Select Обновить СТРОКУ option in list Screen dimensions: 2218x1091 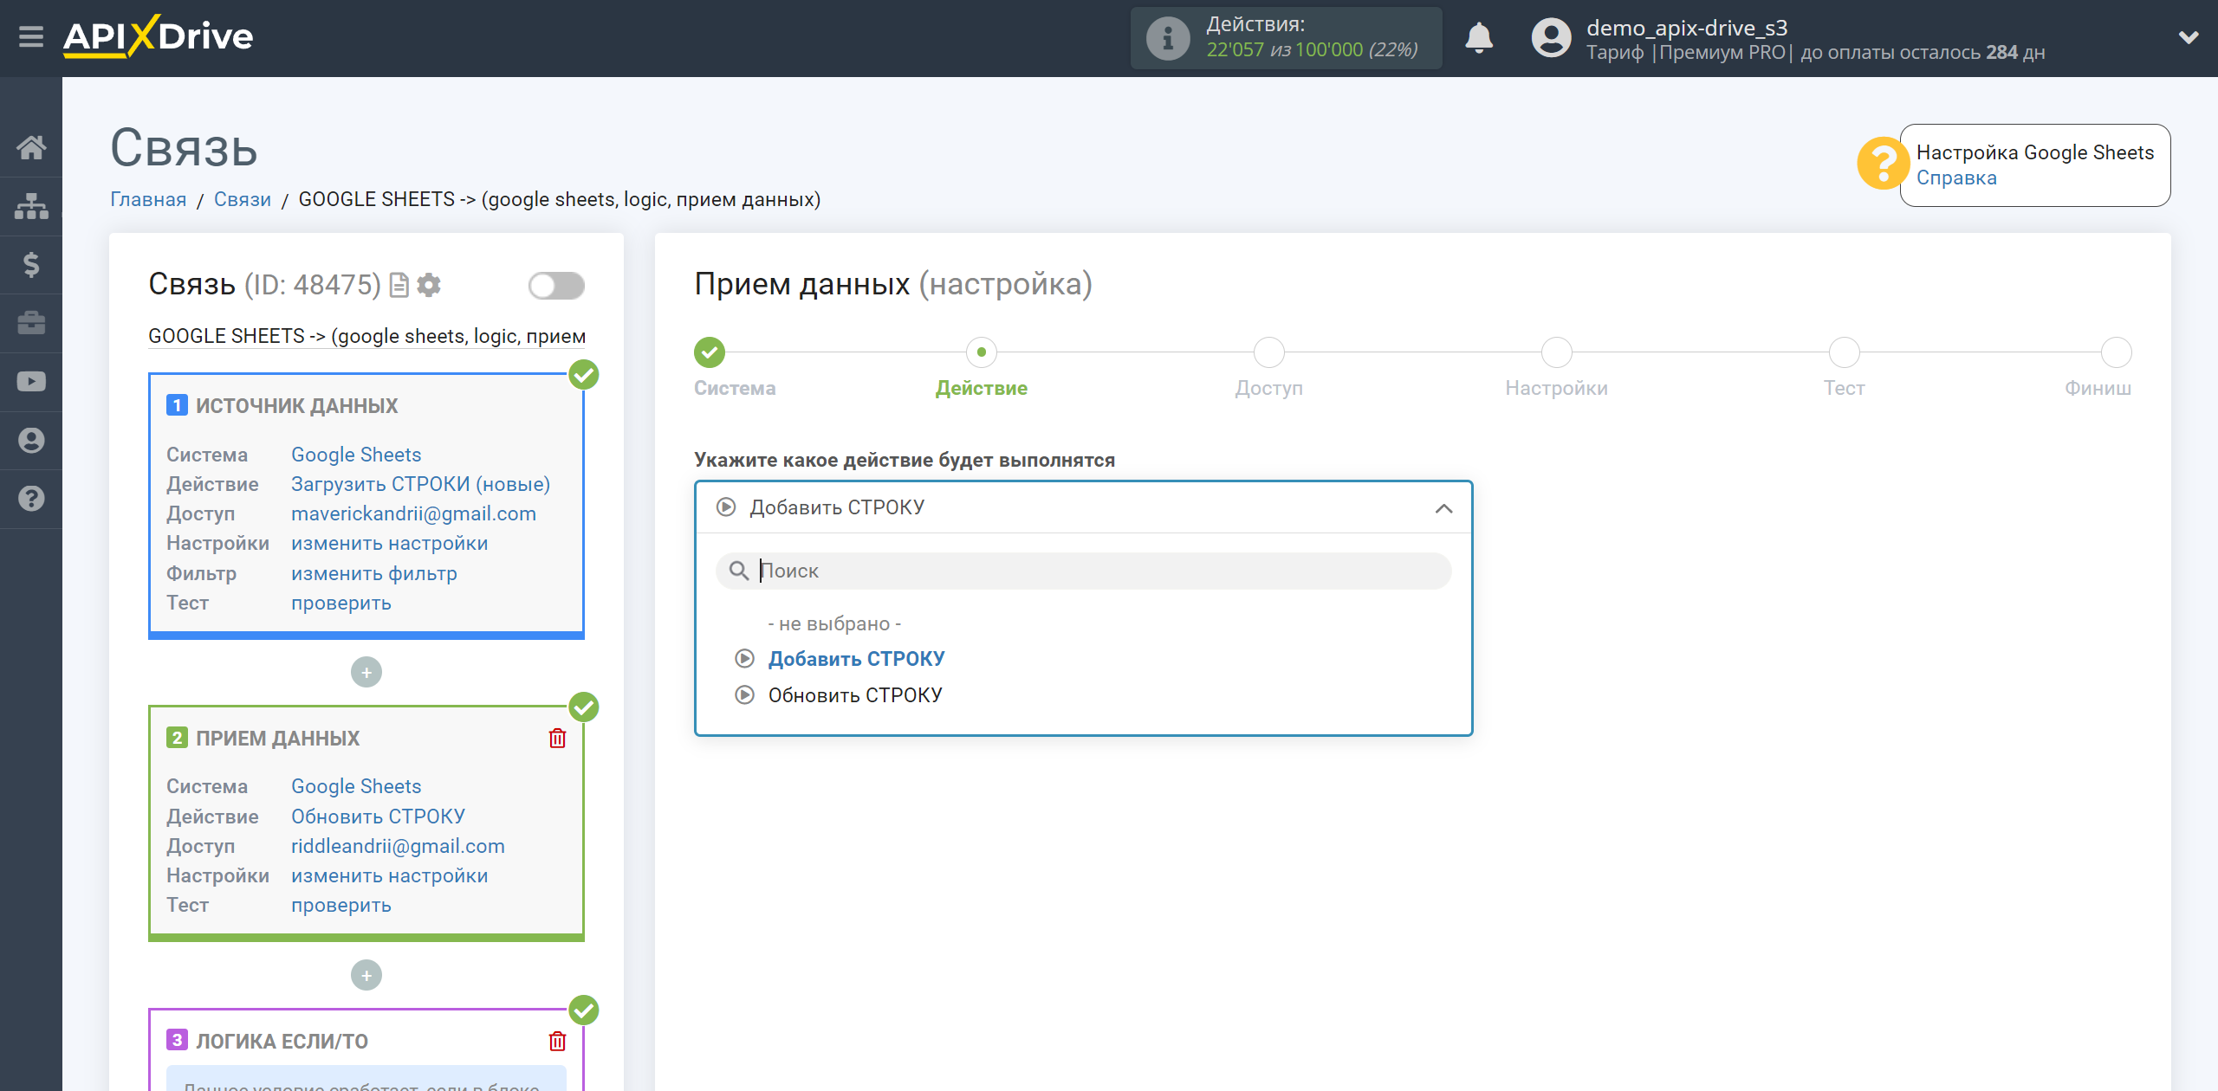(855, 695)
